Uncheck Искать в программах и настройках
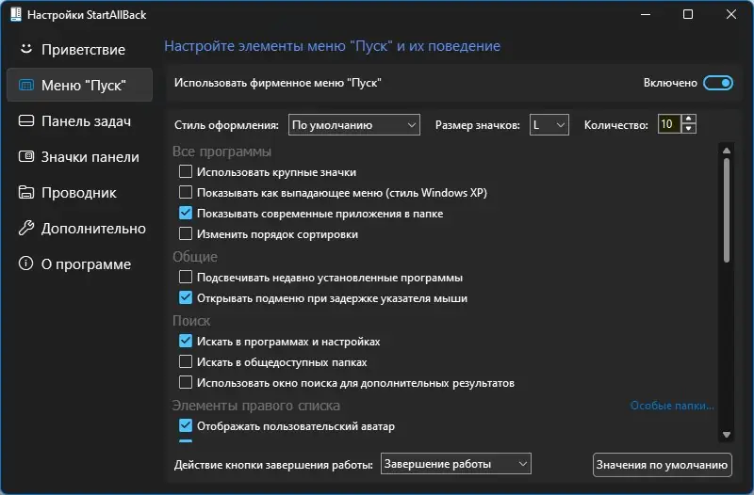Viewport: 754px width, 495px height. [186, 342]
